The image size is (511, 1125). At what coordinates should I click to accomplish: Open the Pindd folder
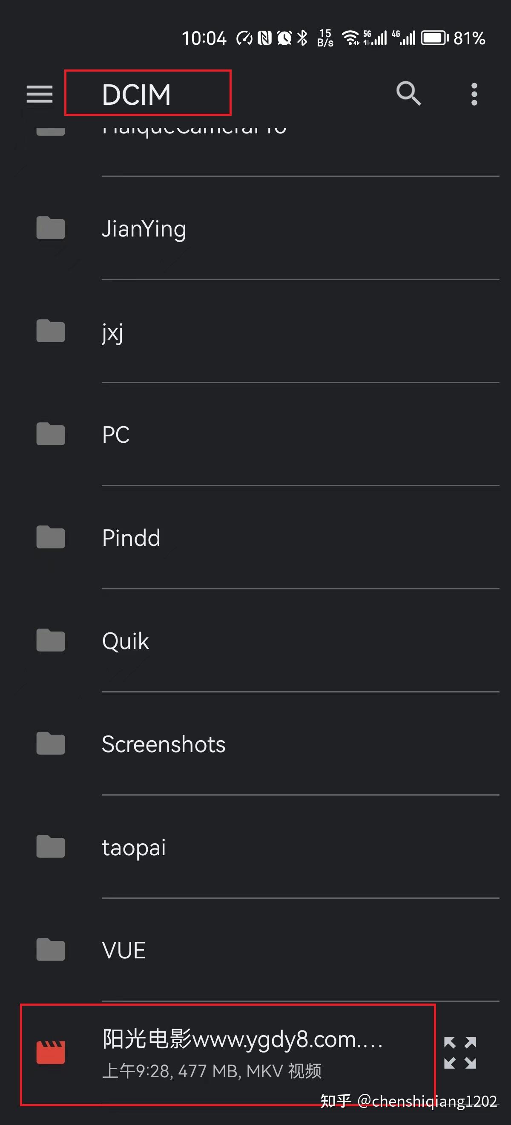[x=131, y=538]
